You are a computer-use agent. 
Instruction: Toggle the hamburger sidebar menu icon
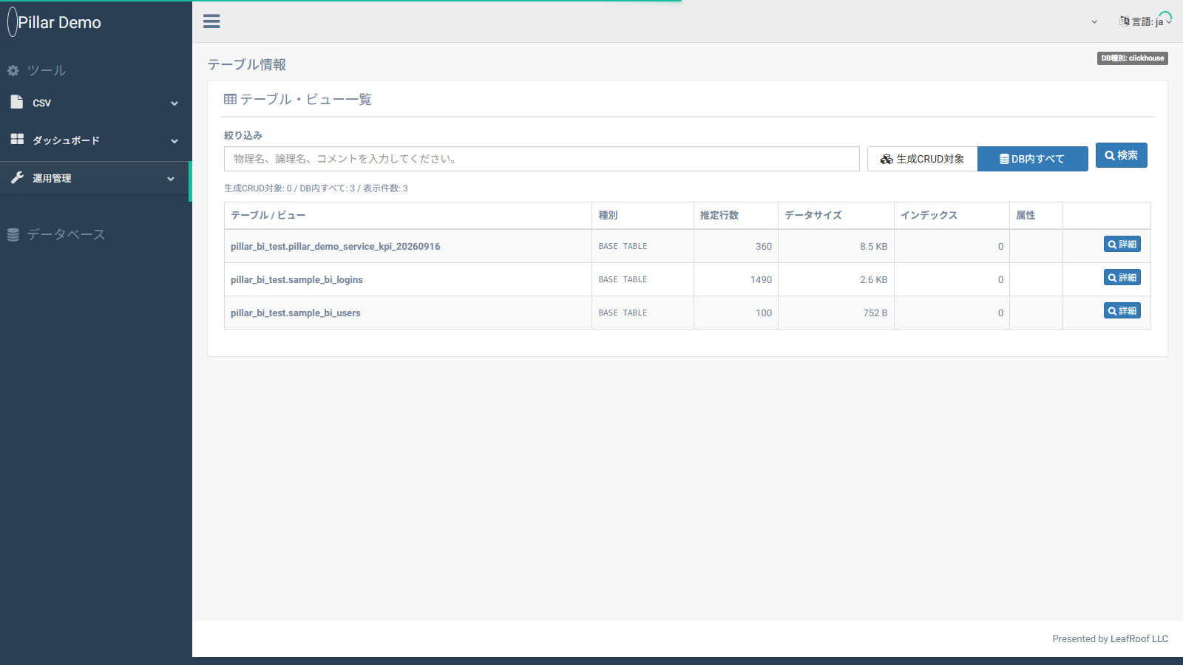(x=211, y=21)
